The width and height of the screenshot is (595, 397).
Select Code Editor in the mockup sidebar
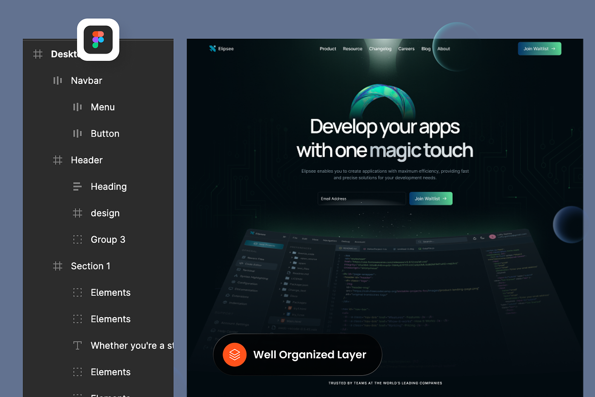[255, 265]
